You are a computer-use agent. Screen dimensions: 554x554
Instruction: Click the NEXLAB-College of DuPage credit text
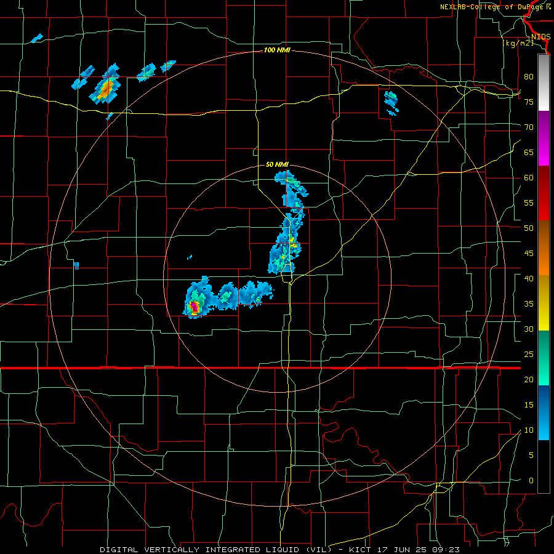coord(495,7)
